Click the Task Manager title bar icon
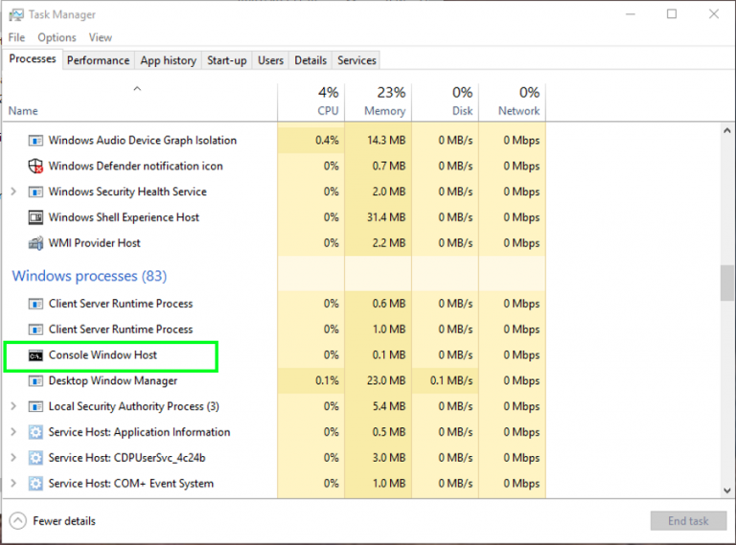The height and width of the screenshot is (545, 736). point(14,14)
